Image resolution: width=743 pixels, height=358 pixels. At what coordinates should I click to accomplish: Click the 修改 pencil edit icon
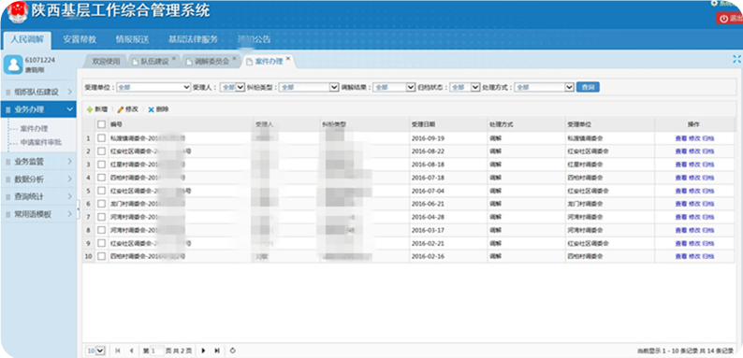[121, 110]
